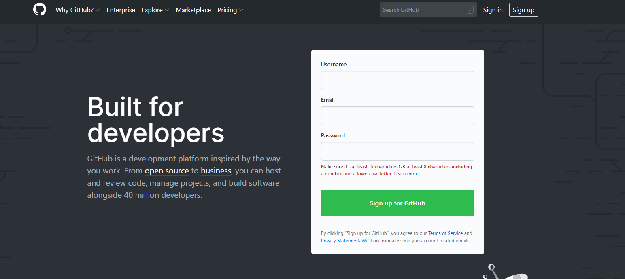625x279 pixels.
Task: Click into the Username field
Action: [398, 80]
